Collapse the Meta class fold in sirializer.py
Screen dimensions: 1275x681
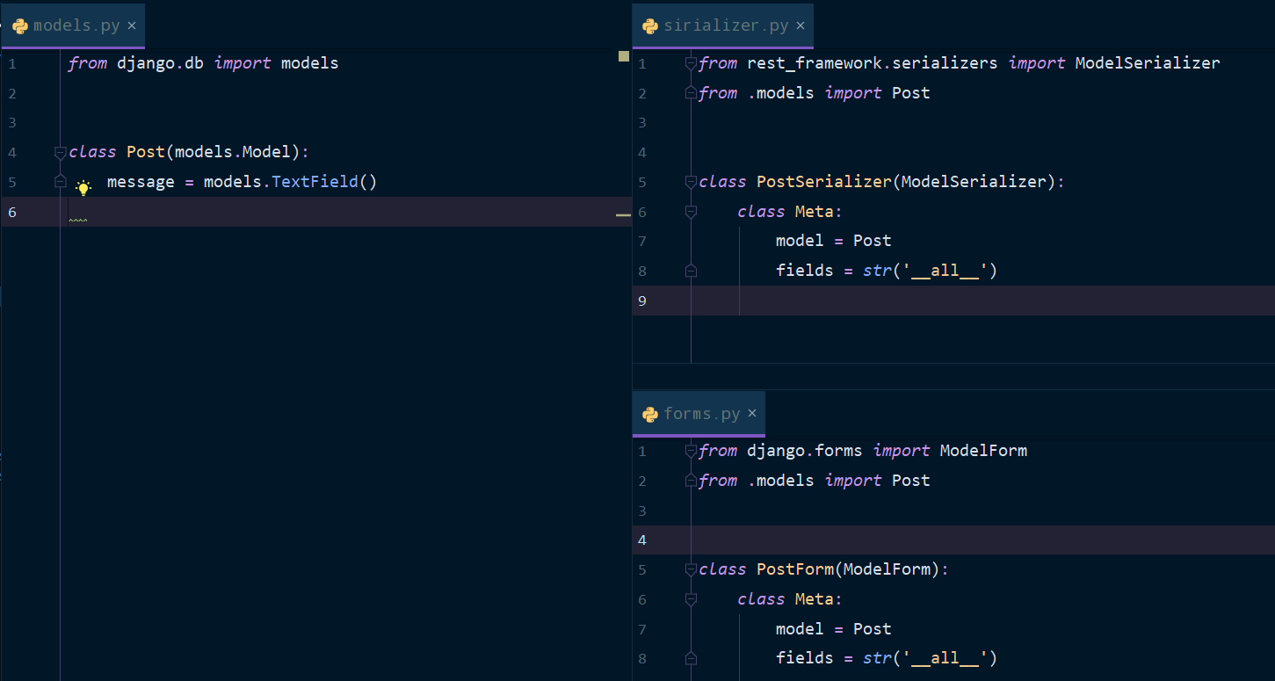[691, 212]
